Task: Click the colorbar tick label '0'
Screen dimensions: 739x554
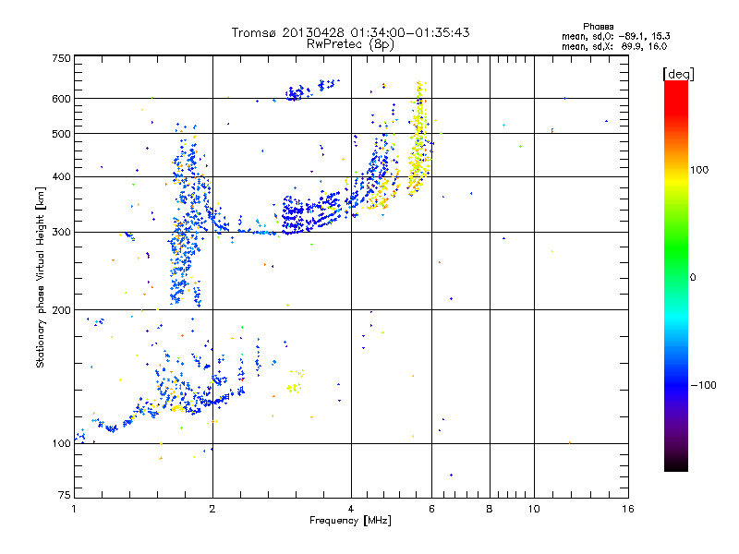Action: 692,278
